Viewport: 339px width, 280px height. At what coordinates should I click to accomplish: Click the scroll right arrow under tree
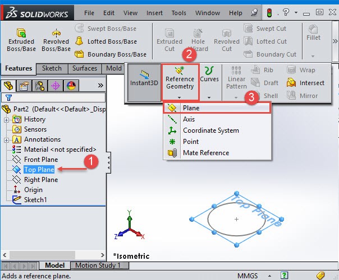[x=103, y=255]
